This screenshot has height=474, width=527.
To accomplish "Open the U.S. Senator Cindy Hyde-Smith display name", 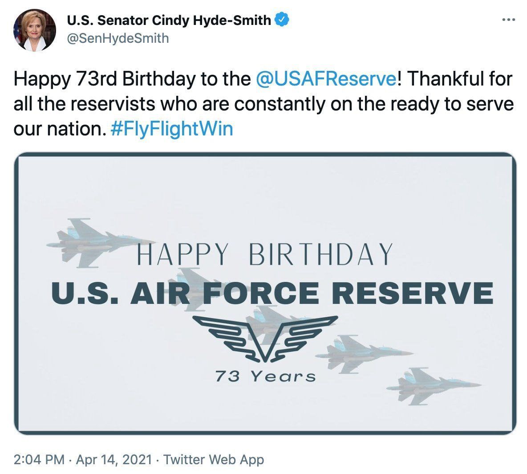I will [x=169, y=20].
